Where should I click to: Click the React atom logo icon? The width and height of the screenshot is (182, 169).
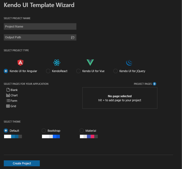(x=57, y=63)
